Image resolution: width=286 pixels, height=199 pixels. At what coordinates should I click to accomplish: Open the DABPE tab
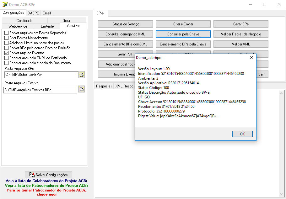pyautogui.click(x=33, y=13)
